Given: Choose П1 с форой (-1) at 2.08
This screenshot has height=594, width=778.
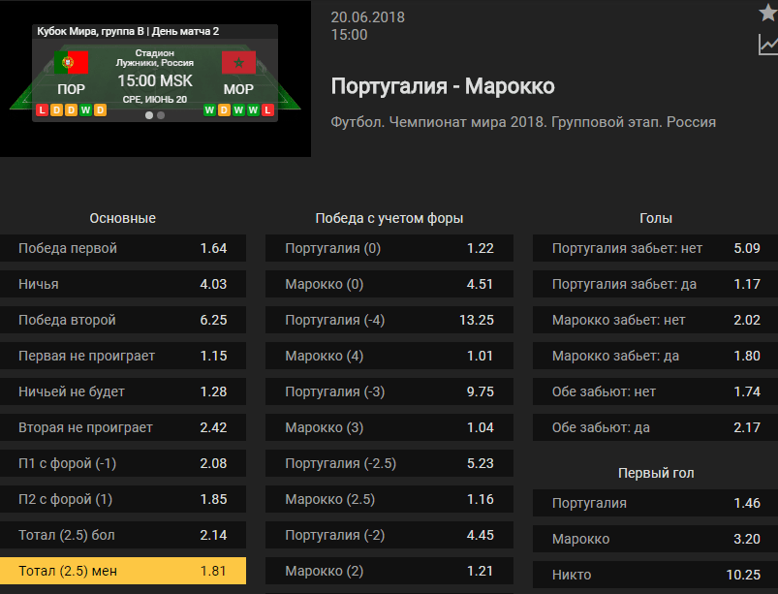Looking at the screenshot, I should click(123, 463).
